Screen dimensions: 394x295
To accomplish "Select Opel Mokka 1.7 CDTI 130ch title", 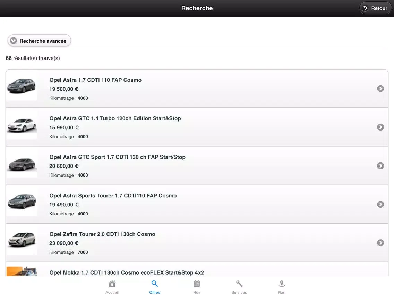I will coord(127,273).
